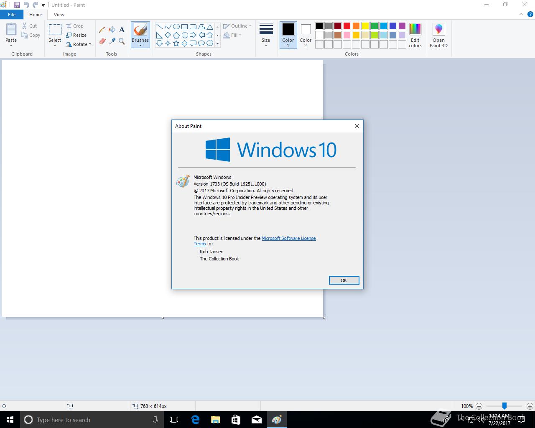Select the Color picker eyedropper tool
The image size is (535, 428).
point(112,41)
